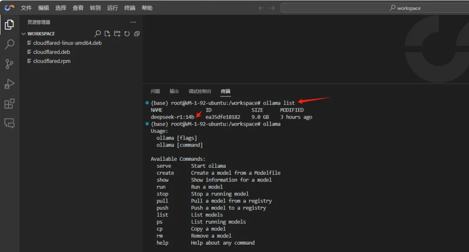Click 'Available Commands:' line in terminal
469x252 pixels.
(178, 159)
